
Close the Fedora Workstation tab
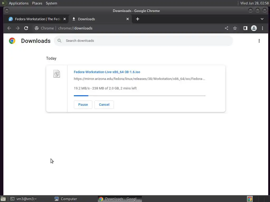[x=65, y=19]
